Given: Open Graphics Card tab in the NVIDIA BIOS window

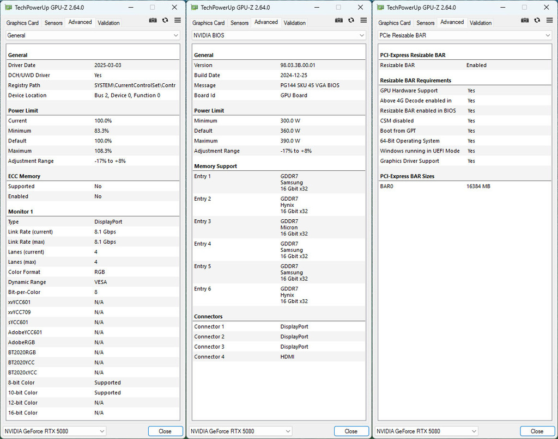Looking at the screenshot, I should tap(208, 23).
